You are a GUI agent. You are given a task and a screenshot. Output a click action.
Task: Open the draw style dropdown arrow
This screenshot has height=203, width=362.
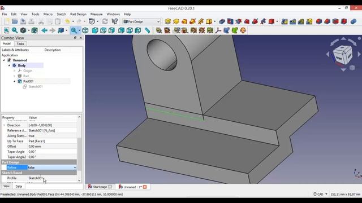click(29, 30)
